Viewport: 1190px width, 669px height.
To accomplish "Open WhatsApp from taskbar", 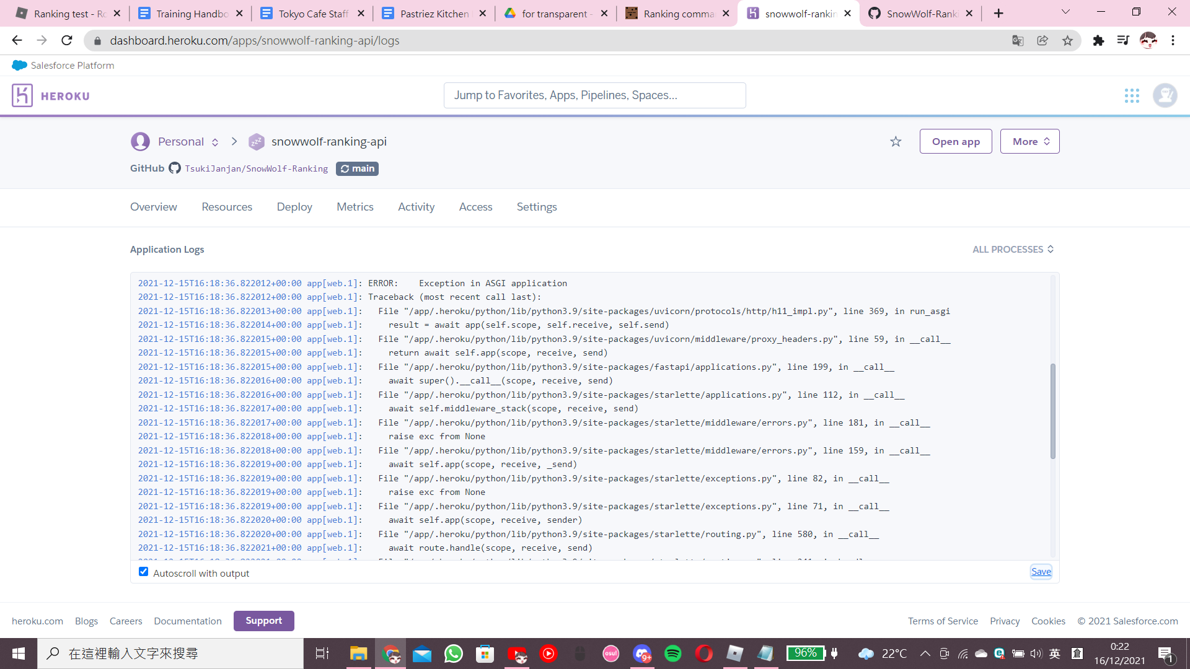I will tap(453, 654).
